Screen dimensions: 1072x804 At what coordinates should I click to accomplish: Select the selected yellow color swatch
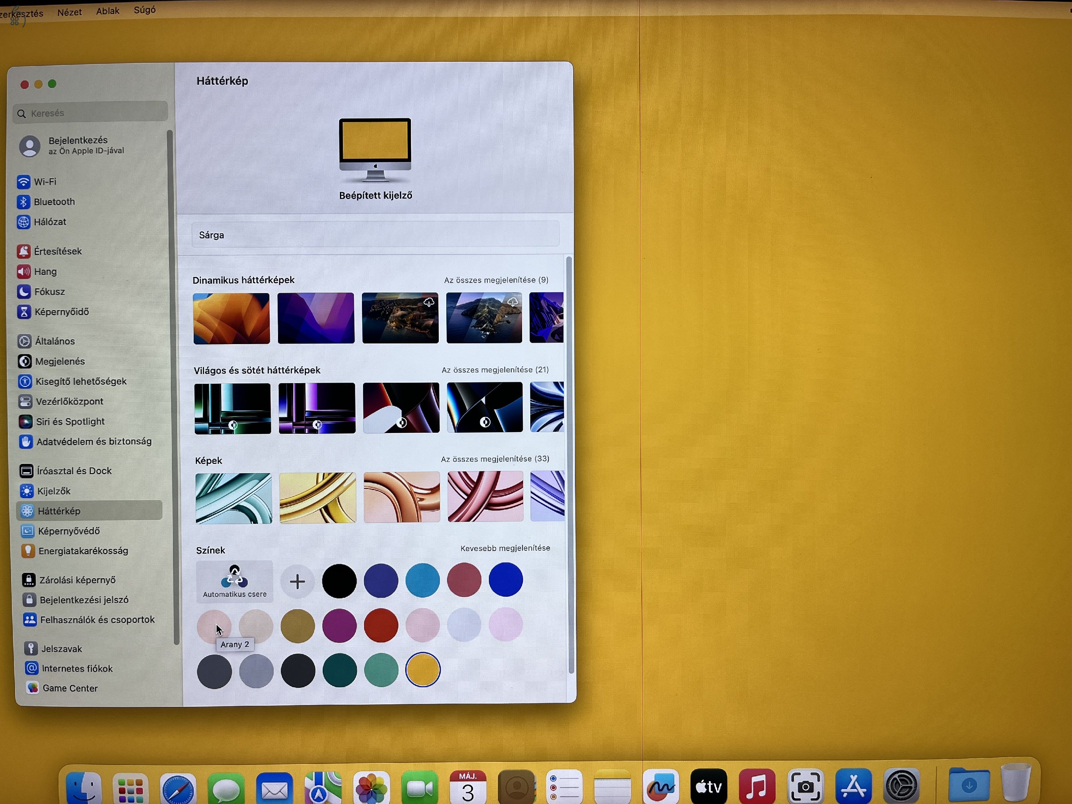pos(423,670)
